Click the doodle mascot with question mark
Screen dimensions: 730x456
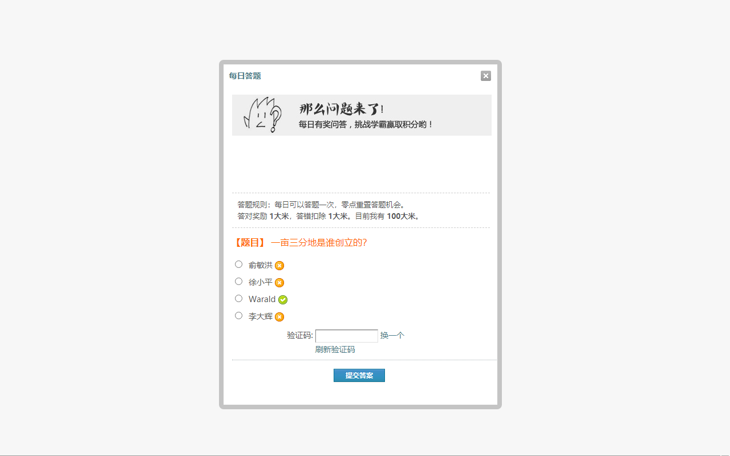(x=262, y=115)
